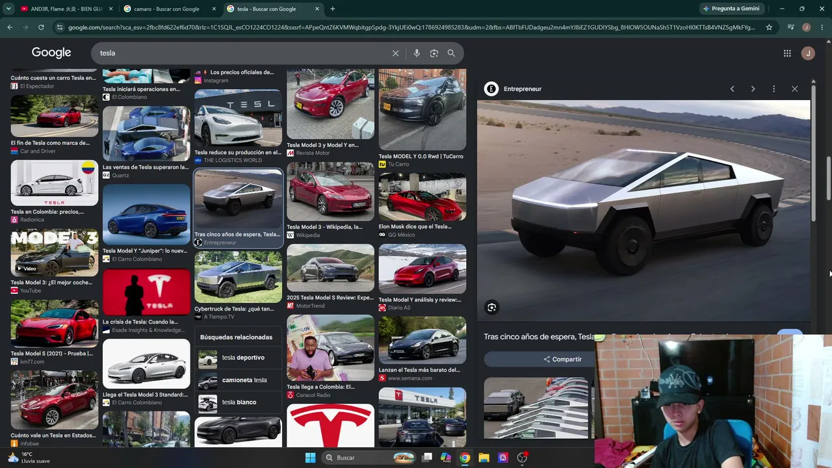Open Google Lens image search

tap(434, 53)
